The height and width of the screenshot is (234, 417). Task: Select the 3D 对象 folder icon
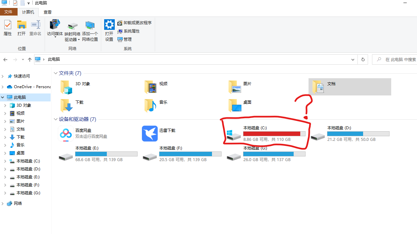click(66, 88)
